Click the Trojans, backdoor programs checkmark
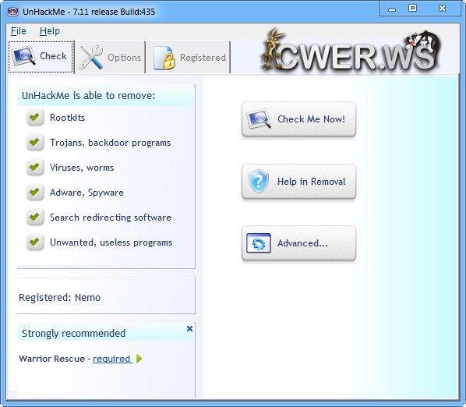 [35, 143]
